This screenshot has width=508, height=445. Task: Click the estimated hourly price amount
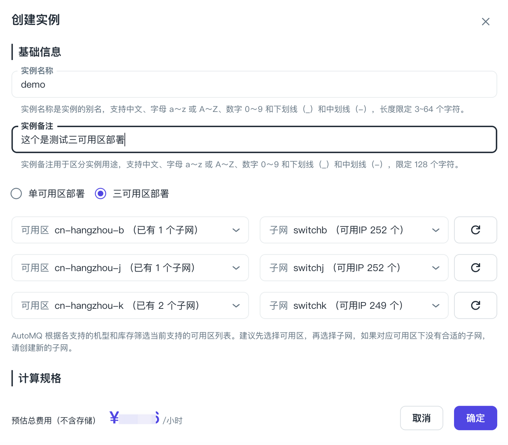point(135,418)
